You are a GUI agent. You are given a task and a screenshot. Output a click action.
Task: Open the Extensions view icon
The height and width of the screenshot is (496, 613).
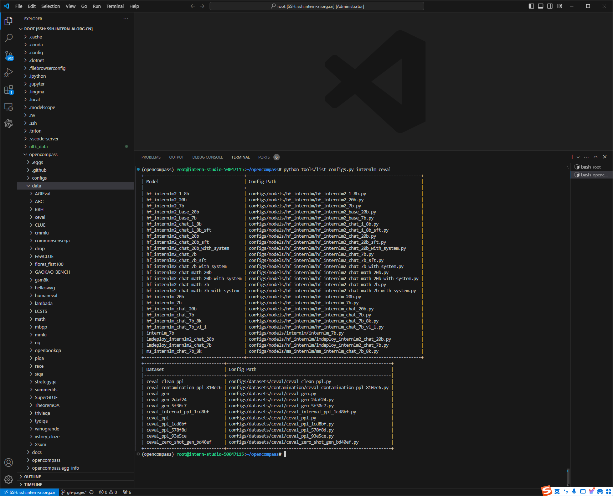(x=9, y=89)
